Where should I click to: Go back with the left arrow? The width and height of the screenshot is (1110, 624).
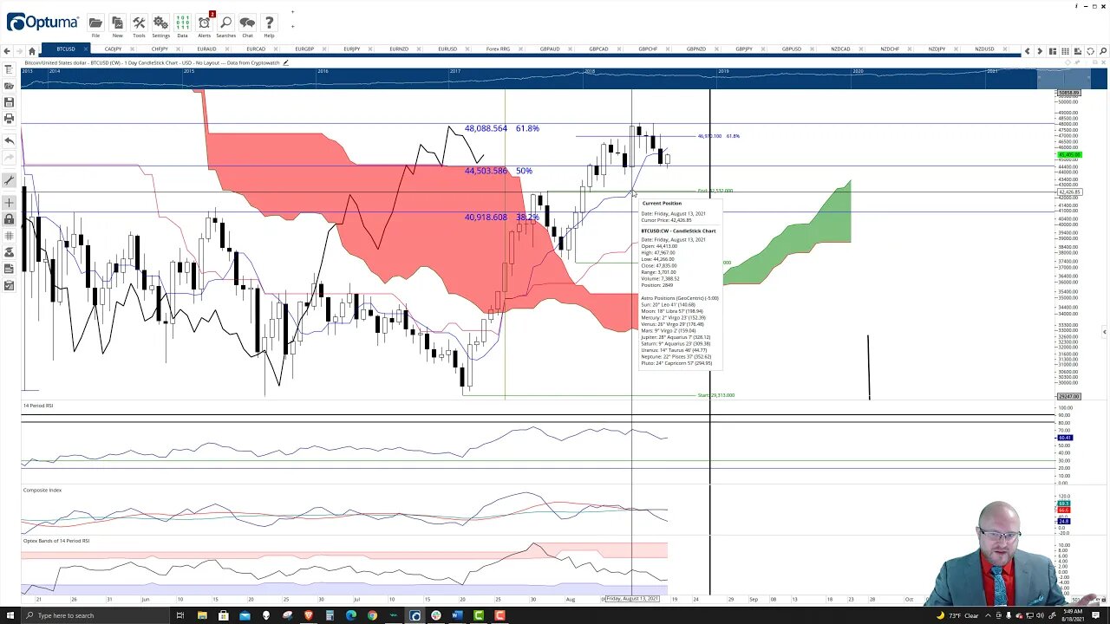(x=8, y=50)
